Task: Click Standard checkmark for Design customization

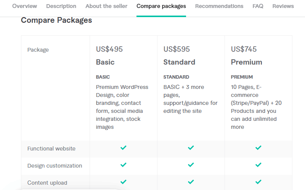Action: point(191,165)
